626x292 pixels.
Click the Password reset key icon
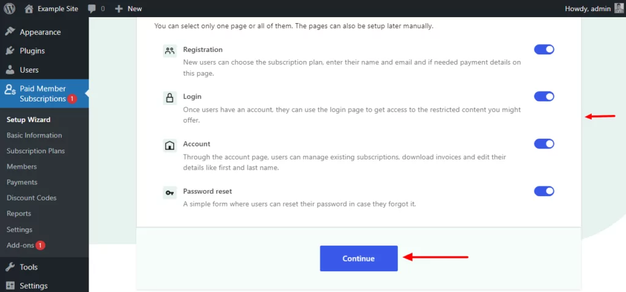click(x=169, y=192)
